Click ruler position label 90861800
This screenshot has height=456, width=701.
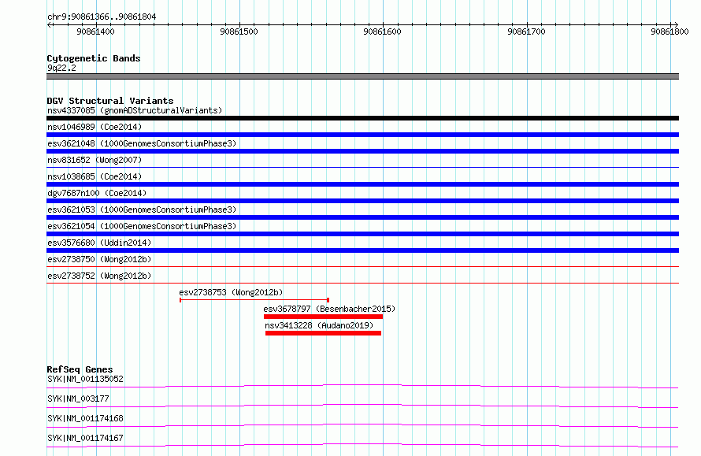669,32
